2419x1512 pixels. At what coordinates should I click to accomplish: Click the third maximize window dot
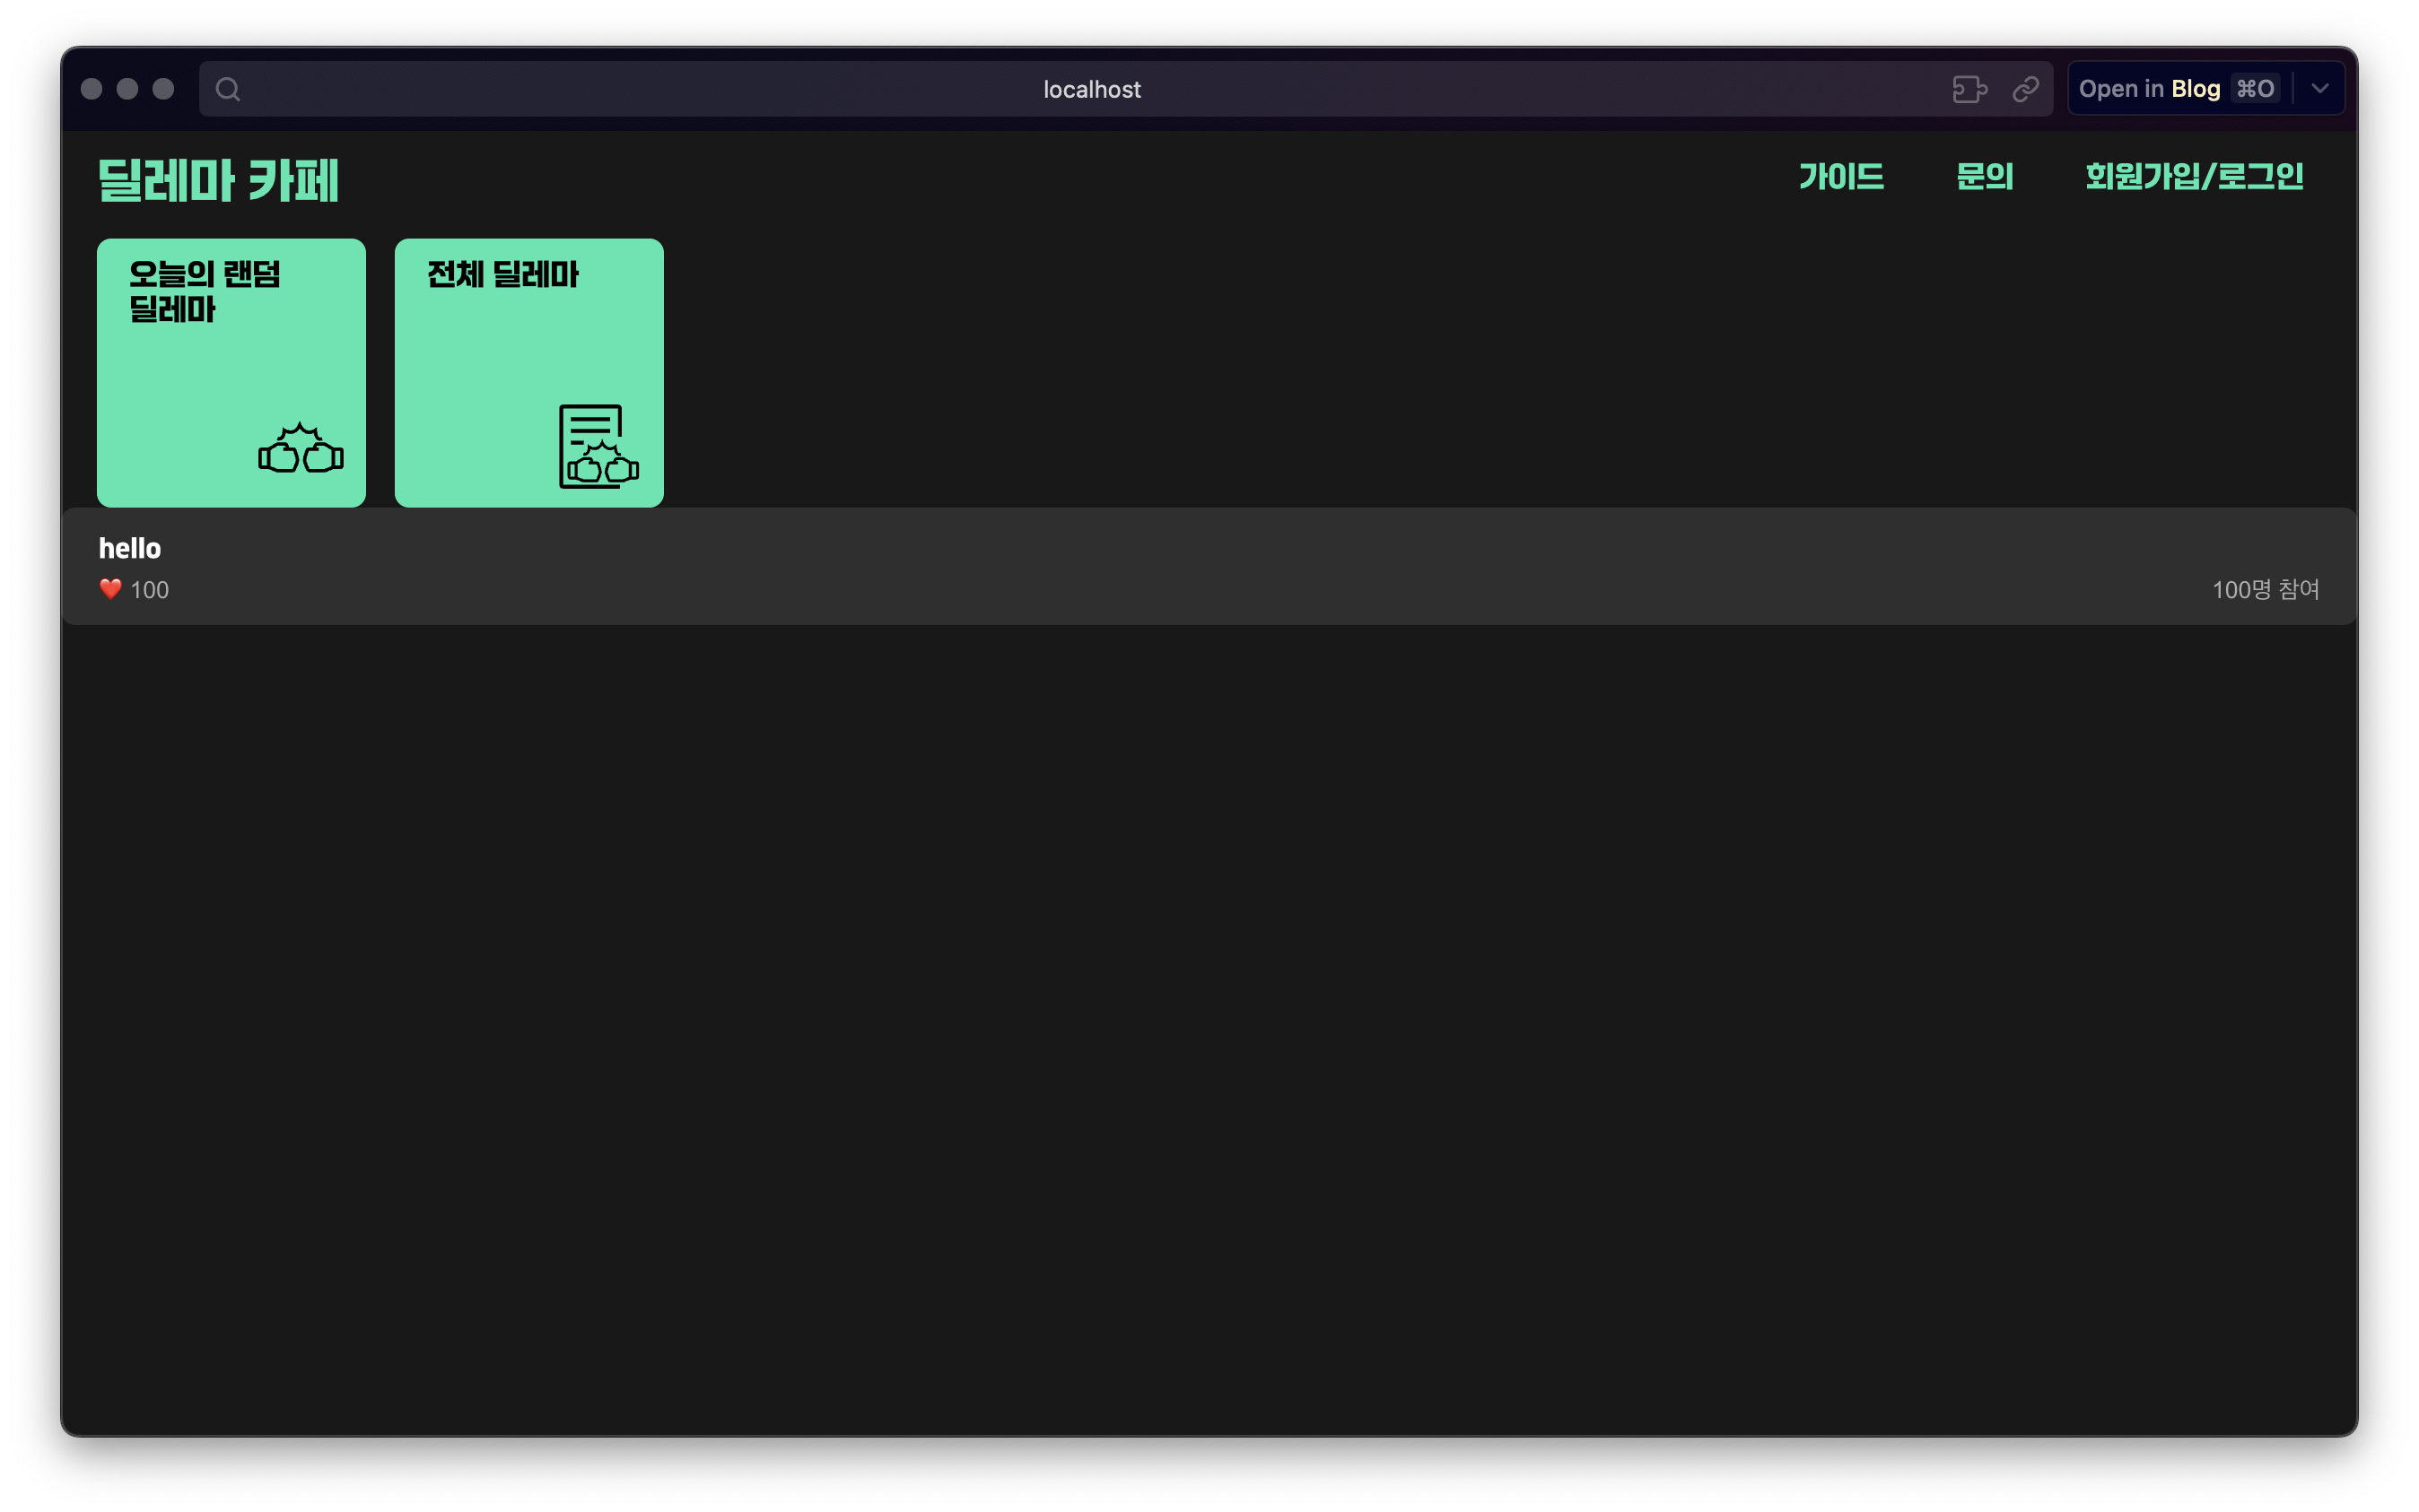(163, 89)
